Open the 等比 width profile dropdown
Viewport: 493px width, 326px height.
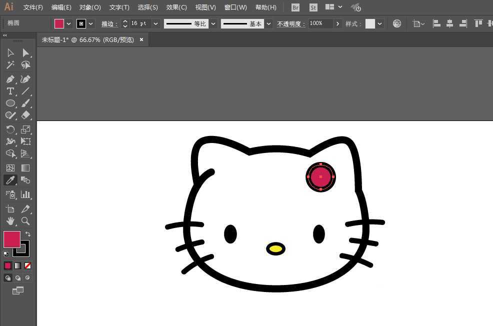213,23
